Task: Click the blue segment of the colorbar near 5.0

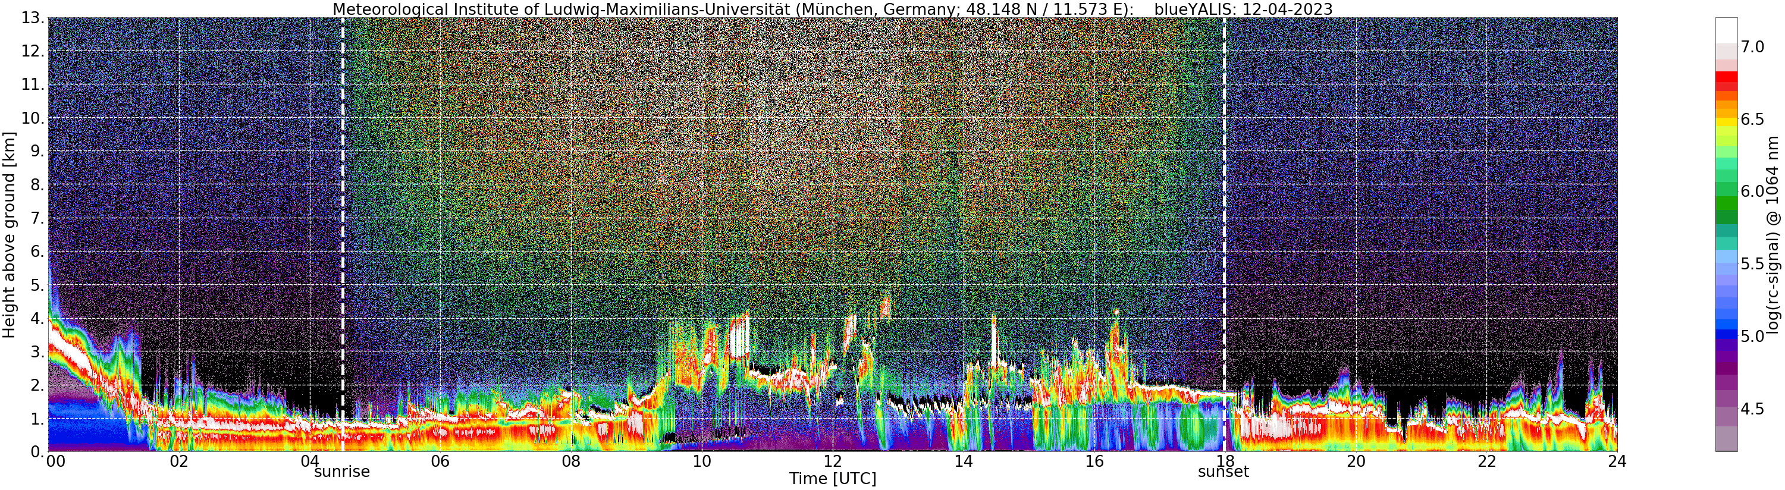Action: [1726, 335]
